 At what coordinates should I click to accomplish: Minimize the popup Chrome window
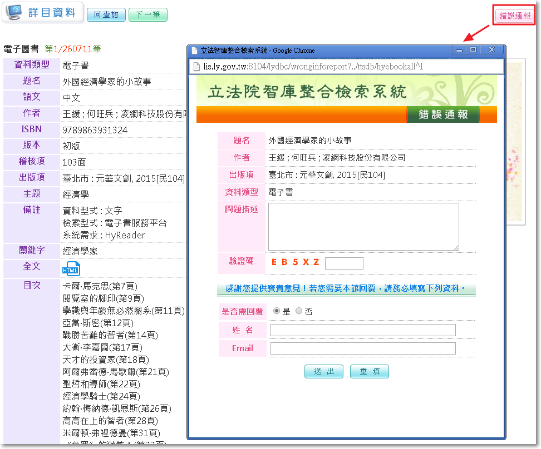(459, 50)
